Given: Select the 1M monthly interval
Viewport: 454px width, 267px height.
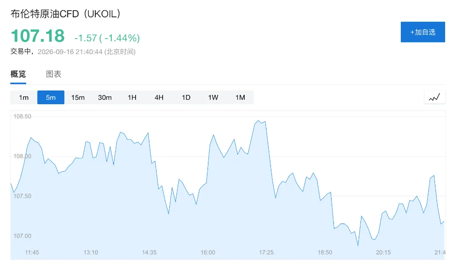Looking at the screenshot, I should point(240,97).
